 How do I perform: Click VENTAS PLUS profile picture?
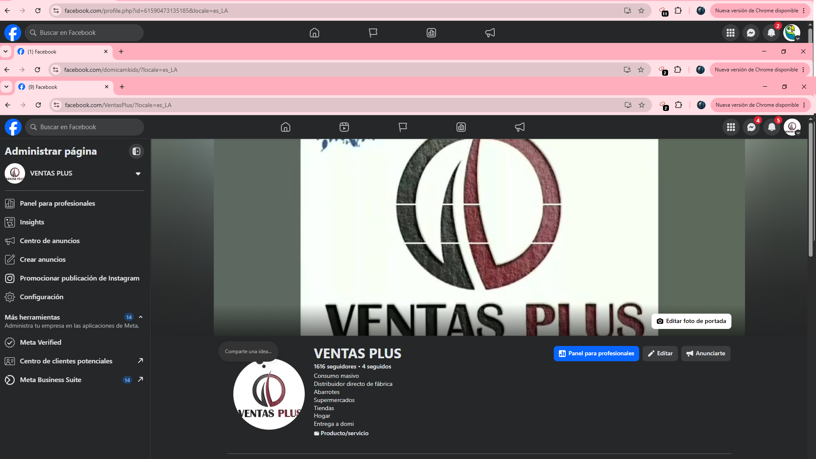point(269,394)
